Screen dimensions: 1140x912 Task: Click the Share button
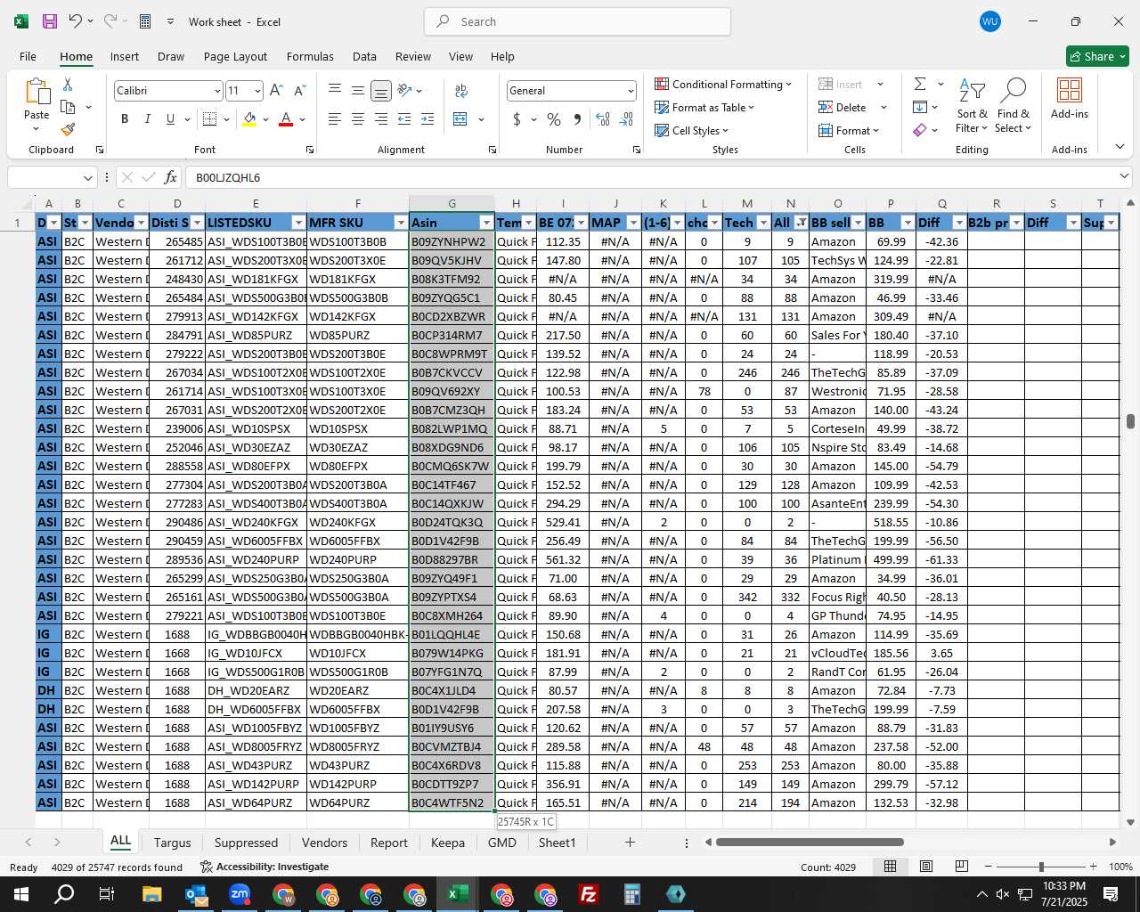[x=1097, y=56]
